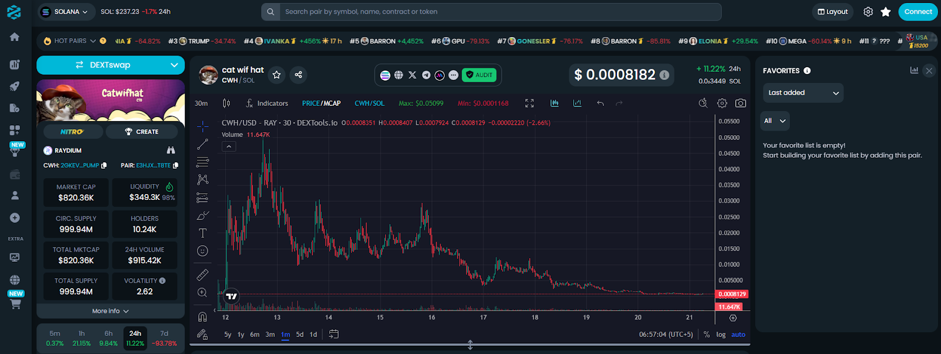
Task: Open the All filter dropdown in favorites
Action: click(775, 121)
